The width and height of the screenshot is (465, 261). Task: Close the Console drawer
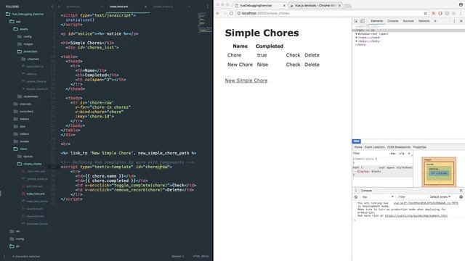pyautogui.click(x=461, y=191)
